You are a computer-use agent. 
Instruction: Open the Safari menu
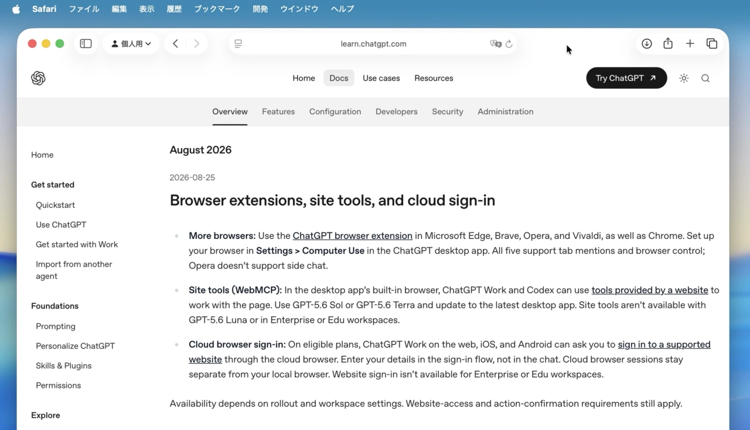coord(44,9)
